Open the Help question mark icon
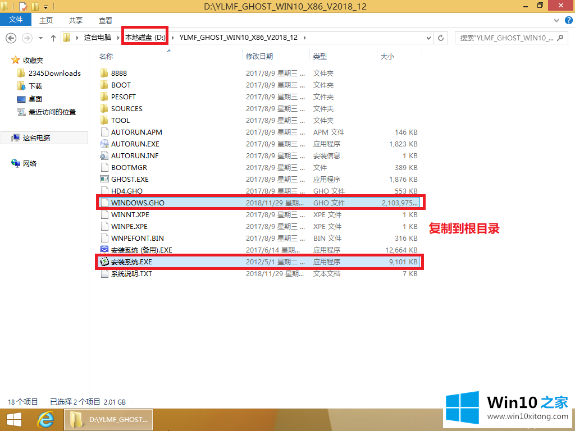575x431 pixels. [569, 21]
